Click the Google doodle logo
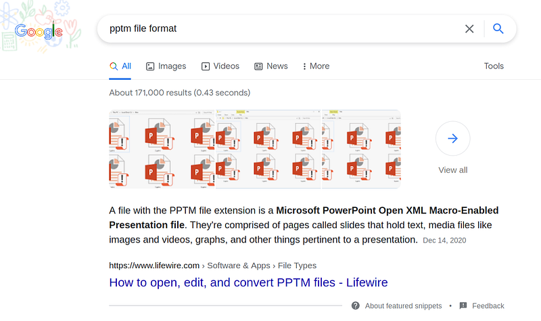The width and height of the screenshot is (541, 321). point(39,31)
